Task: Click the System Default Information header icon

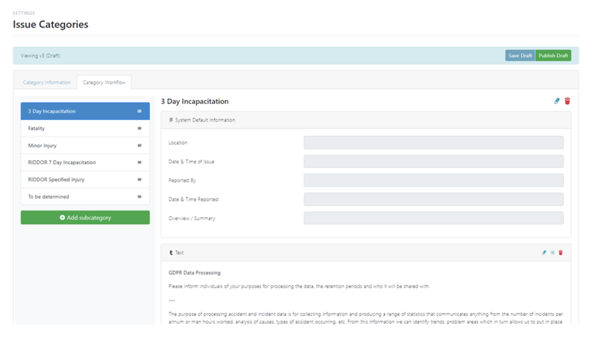Action: point(171,120)
